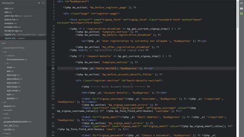Open the Extension Manager brick icon
244x137 pixels.
[x=241, y=8]
